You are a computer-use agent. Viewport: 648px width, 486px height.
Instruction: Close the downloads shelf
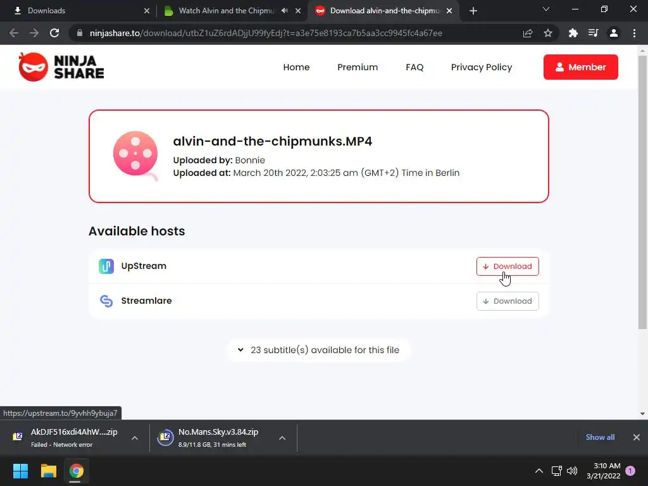click(637, 437)
